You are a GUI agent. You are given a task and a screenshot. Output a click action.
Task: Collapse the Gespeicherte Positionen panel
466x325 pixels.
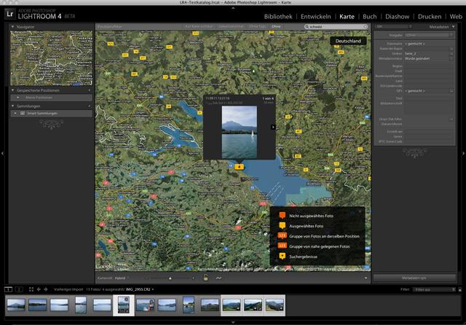click(x=13, y=90)
